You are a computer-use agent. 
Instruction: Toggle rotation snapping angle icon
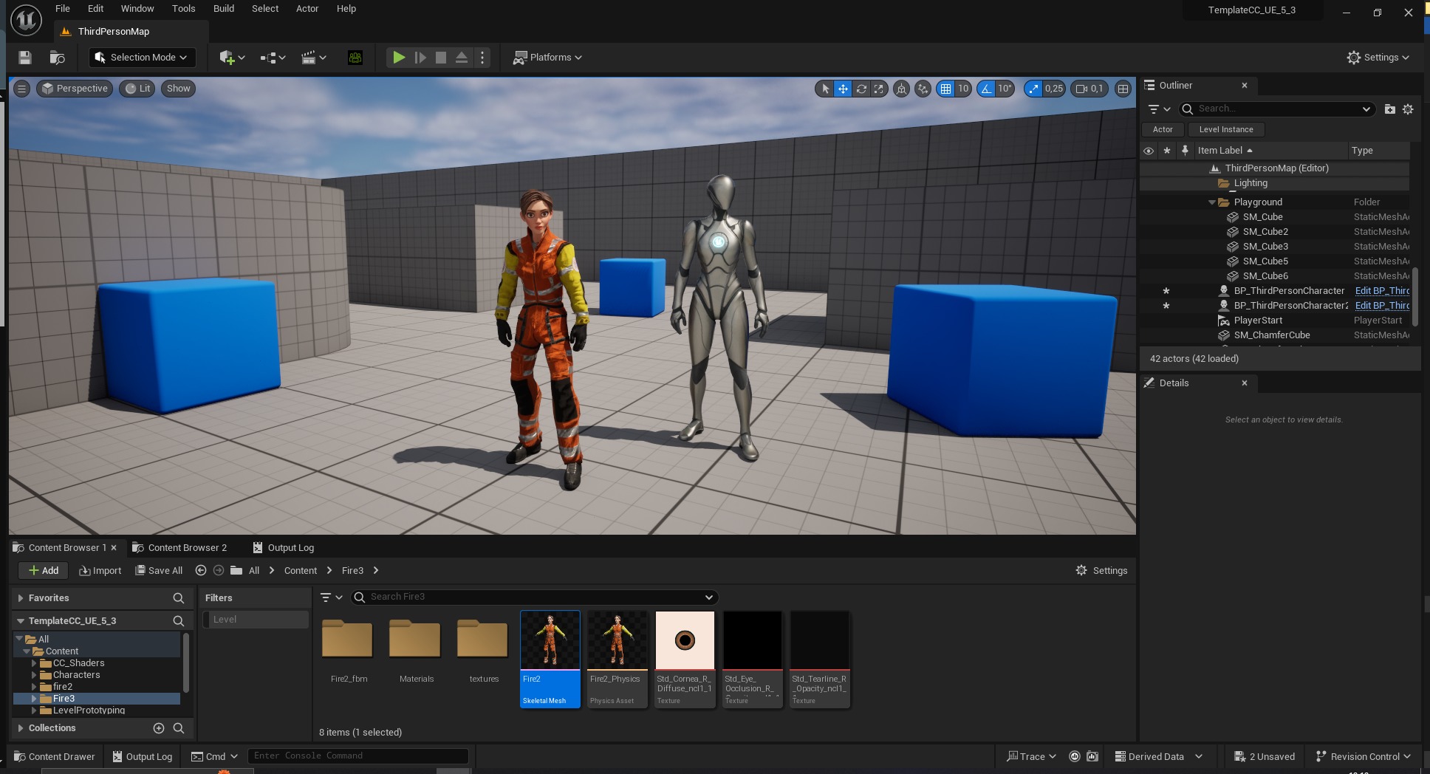point(986,89)
